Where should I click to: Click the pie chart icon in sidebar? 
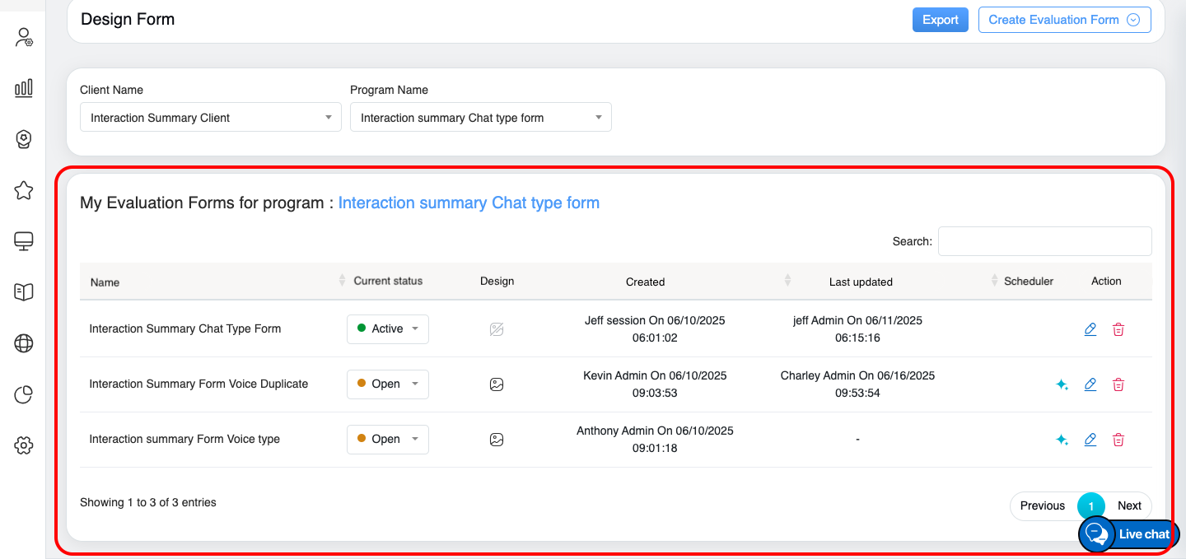24,395
